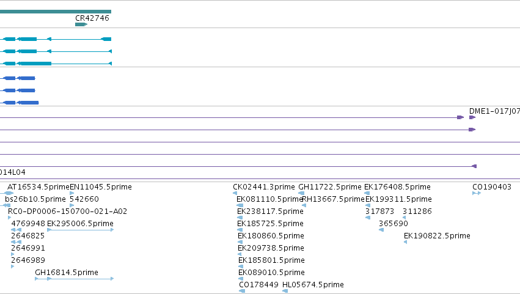Viewport: 520px width, 294px height.
Task: Select EK190822.5prime EST label
Action: pos(437,236)
